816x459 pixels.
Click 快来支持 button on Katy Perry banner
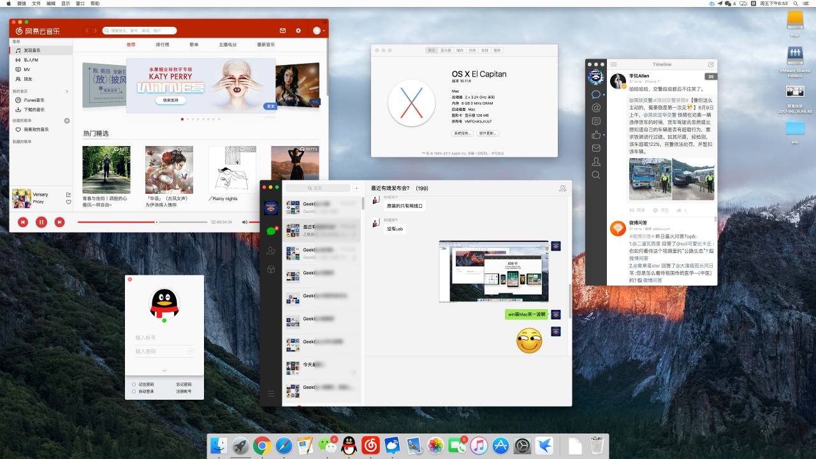point(170,101)
